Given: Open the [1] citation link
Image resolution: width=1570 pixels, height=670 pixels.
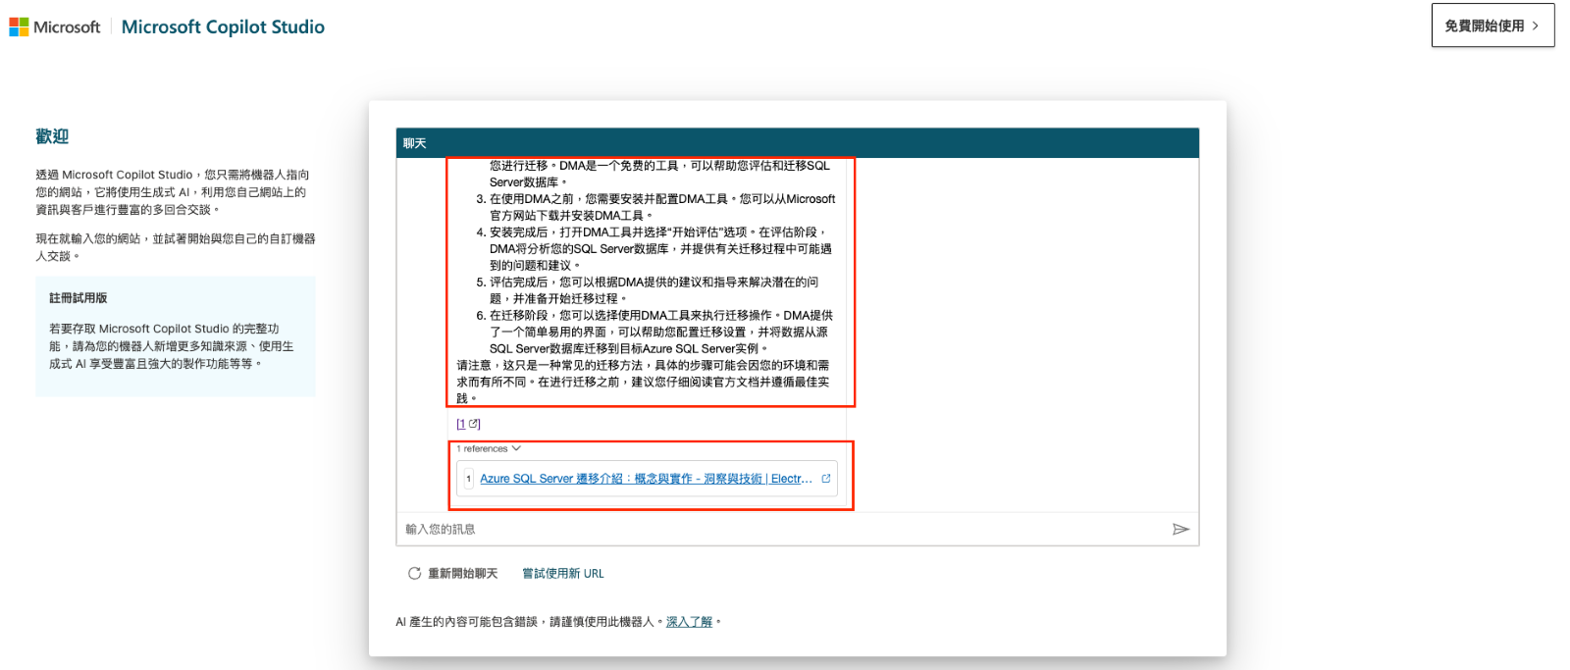Looking at the screenshot, I should coord(468,424).
